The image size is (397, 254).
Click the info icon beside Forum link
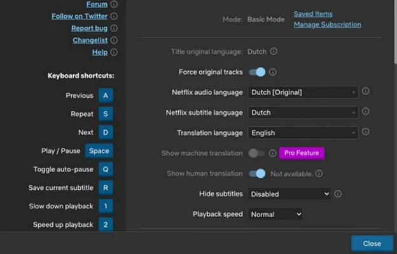pos(114,4)
